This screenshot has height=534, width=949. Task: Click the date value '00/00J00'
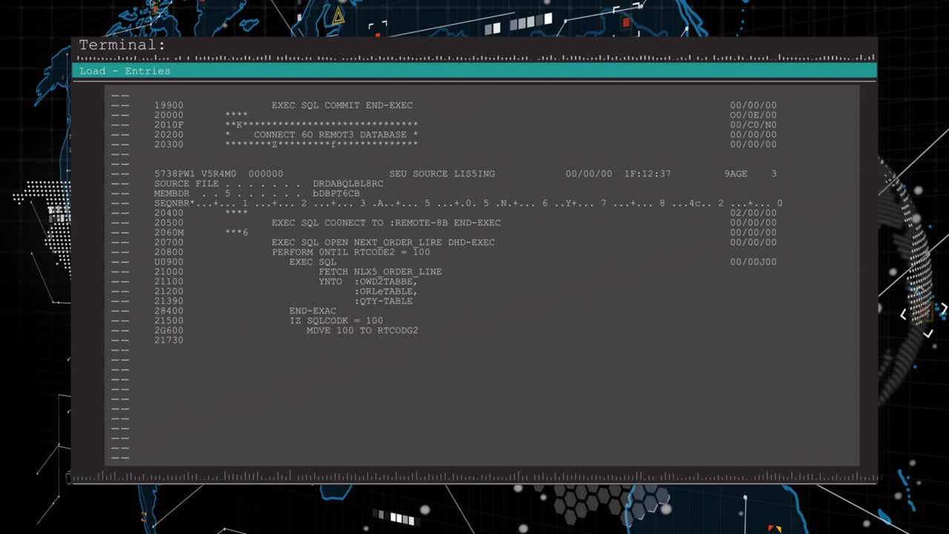pos(753,261)
